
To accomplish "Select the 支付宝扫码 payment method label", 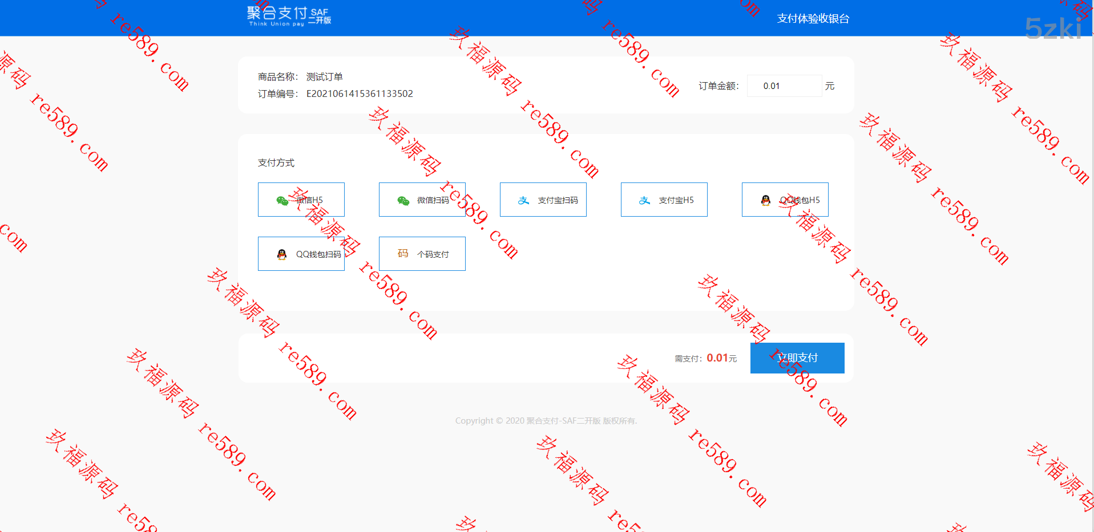I will 558,200.
